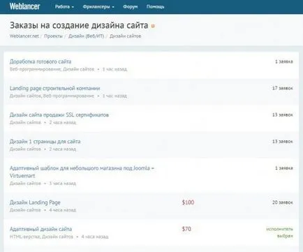
Task: Click the Дизайн сайтов breadcrumb
Action: (x=125, y=36)
